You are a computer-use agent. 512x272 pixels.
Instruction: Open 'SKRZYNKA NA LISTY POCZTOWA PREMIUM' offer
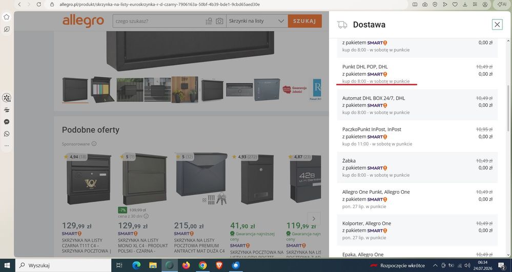pos(199,245)
